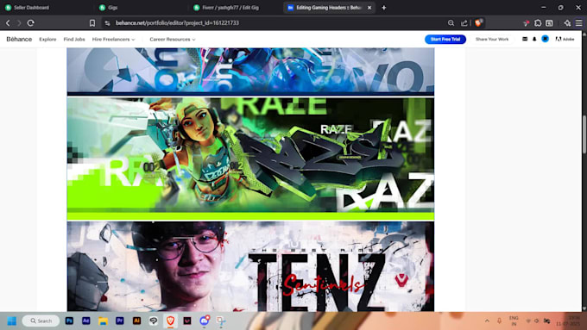
Task: Open the Behance notifications bell
Action: pos(534,40)
